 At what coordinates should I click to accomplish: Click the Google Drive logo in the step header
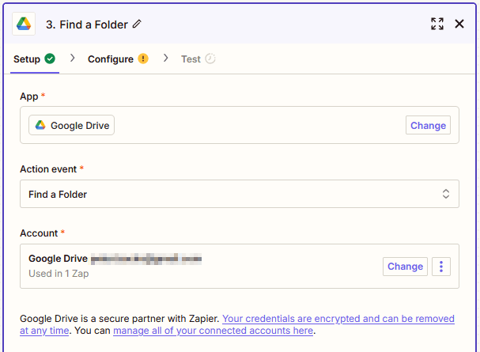pyautogui.click(x=24, y=24)
